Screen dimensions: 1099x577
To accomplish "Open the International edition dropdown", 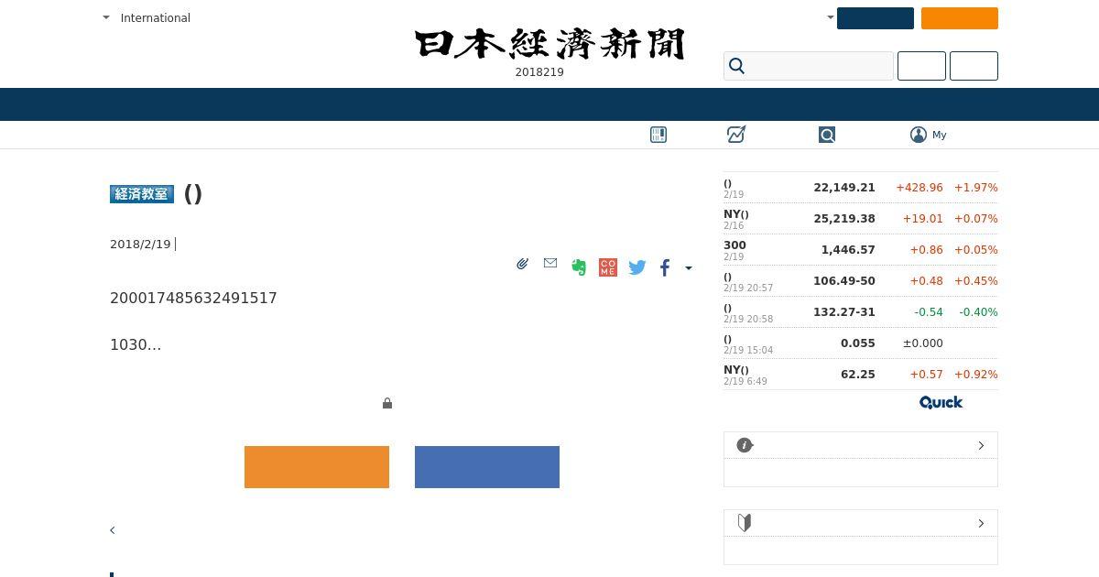I will pyautogui.click(x=147, y=17).
